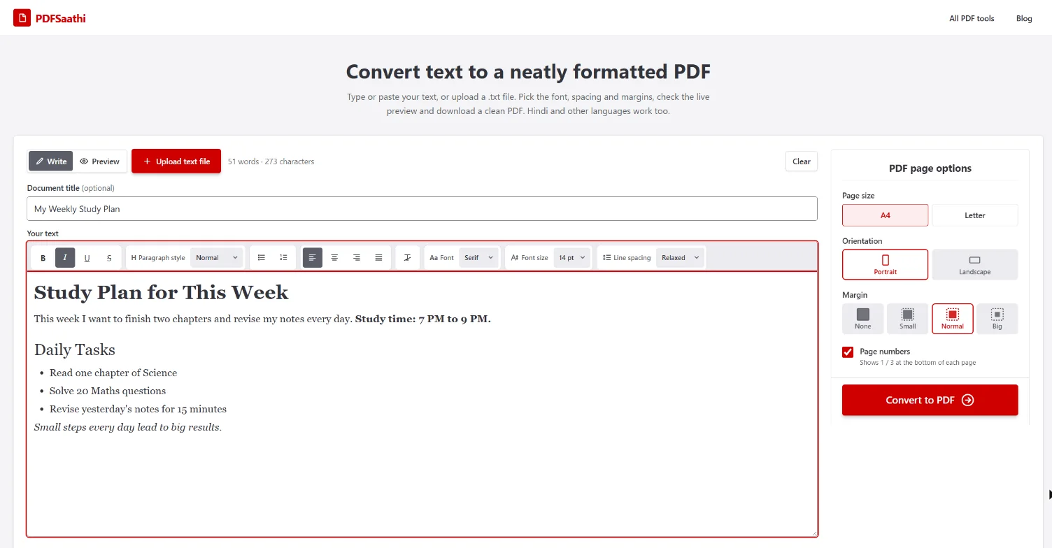Open the Paragraph style dropdown
1052x548 pixels.
pos(217,258)
